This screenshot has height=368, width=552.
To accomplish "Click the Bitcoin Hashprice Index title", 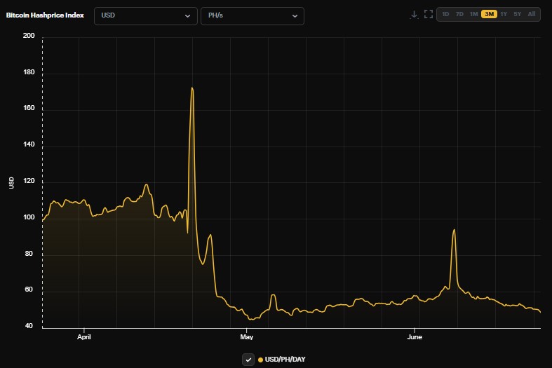I will (45, 15).
